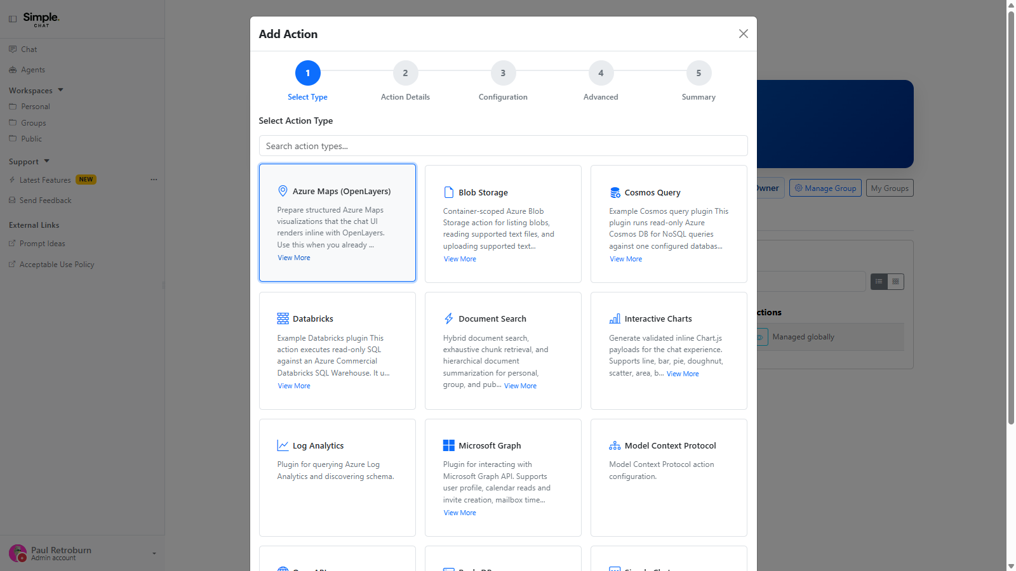Switch to grid view in background page
Image resolution: width=1016 pixels, height=571 pixels.
pyautogui.click(x=895, y=281)
